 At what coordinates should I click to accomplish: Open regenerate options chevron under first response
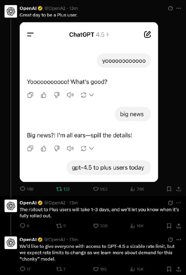coord(91,95)
